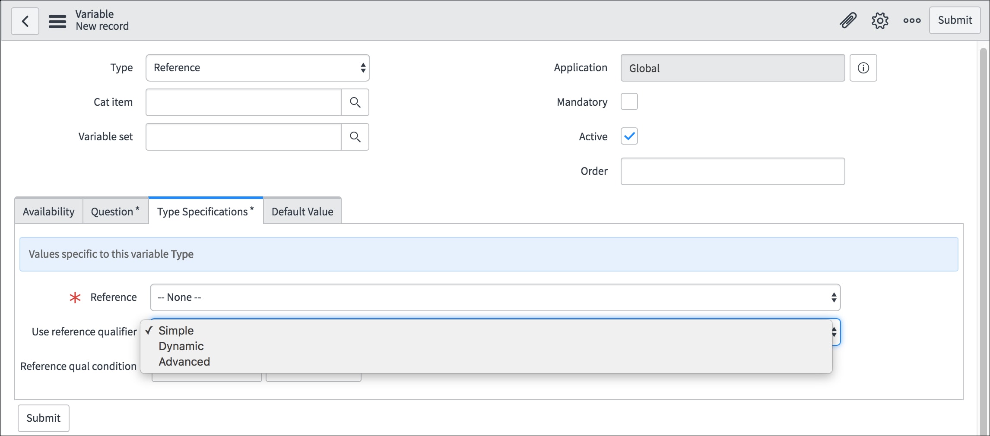Image resolution: width=990 pixels, height=436 pixels.
Task: Click inside the Order input field
Action: [732, 171]
